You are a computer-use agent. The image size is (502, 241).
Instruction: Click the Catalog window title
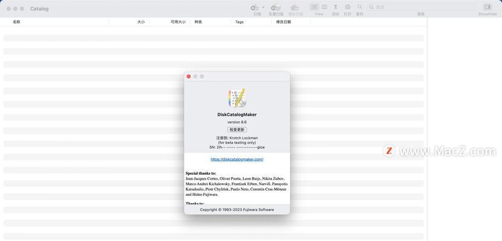tap(39, 8)
